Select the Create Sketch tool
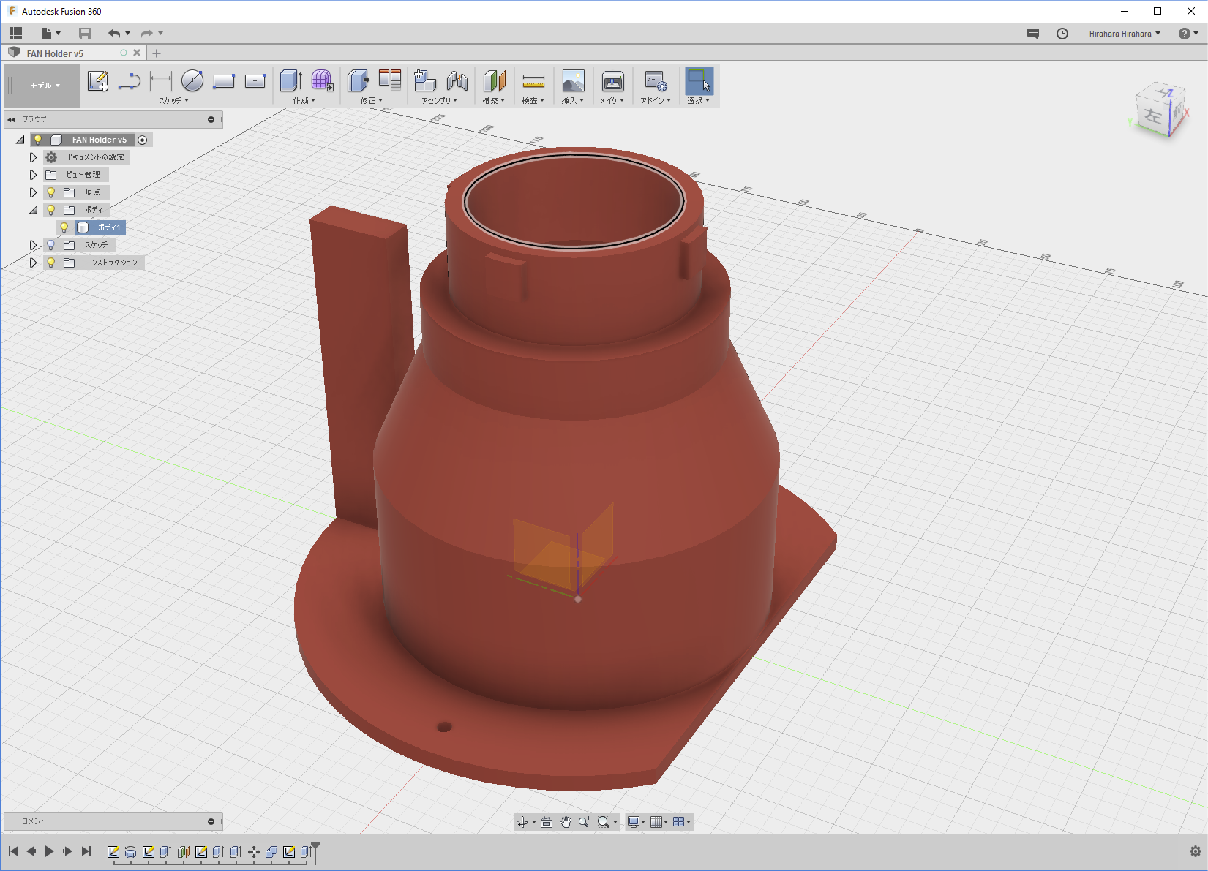The image size is (1208, 871). 97,81
